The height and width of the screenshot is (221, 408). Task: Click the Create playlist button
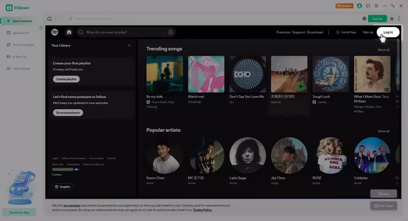pyautogui.click(x=67, y=79)
